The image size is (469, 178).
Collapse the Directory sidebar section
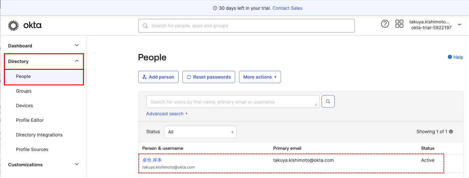(x=77, y=61)
